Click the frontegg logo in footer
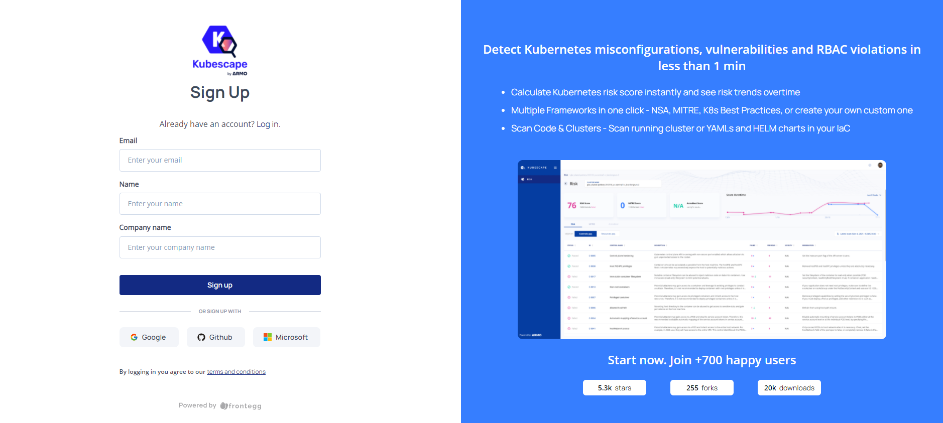The height and width of the screenshot is (423, 943). click(241, 406)
